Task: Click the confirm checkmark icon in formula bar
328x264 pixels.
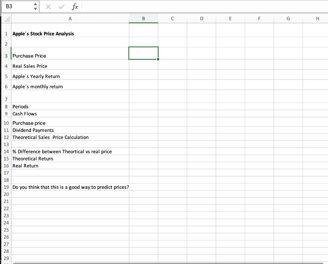Action: pyautogui.click(x=61, y=7)
